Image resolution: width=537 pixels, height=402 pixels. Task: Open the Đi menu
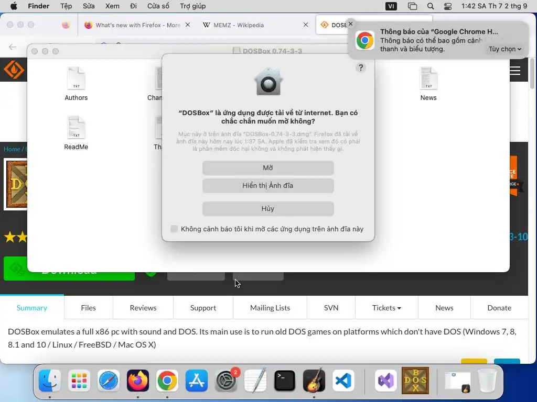pyautogui.click(x=134, y=6)
